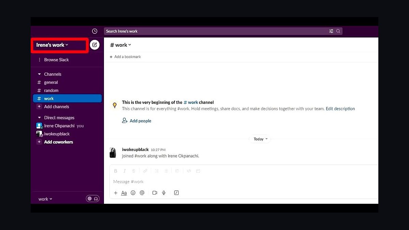The height and width of the screenshot is (230, 409).
Task: Open the history clock icon
Action: 95,31
